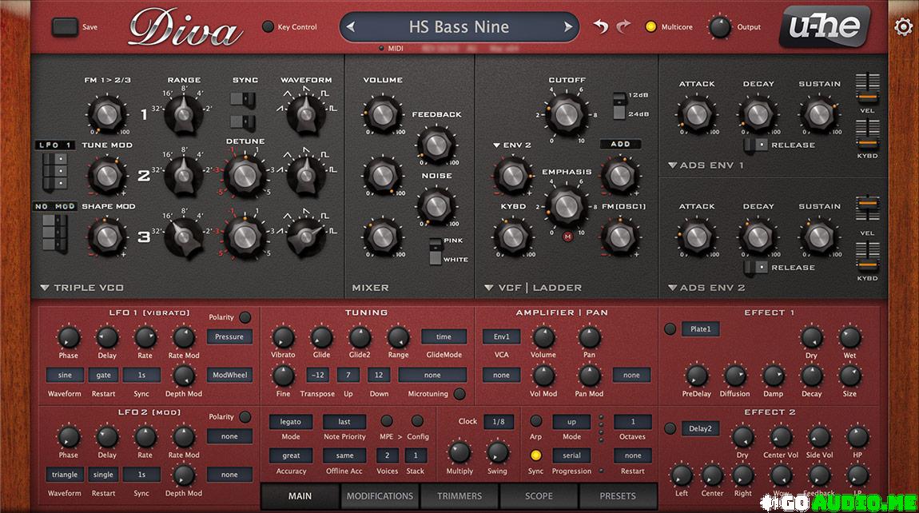This screenshot has width=919, height=513.
Task: Switch to the MODIFICATIONS tab
Action: coord(380,496)
